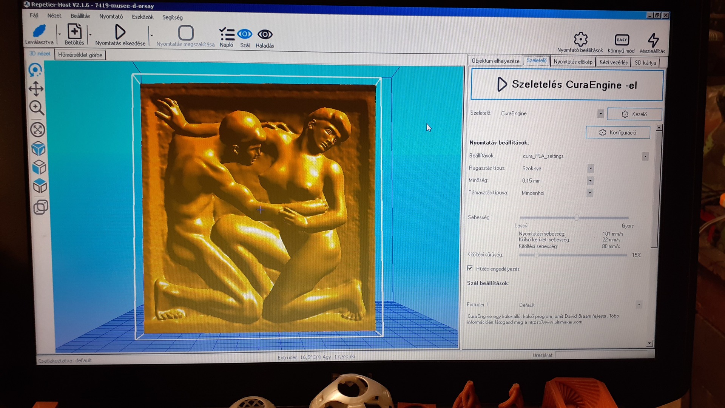Image resolution: width=725 pixels, height=408 pixels.
Task: Open the Nyomtatás előkép tab
Action: click(573, 62)
